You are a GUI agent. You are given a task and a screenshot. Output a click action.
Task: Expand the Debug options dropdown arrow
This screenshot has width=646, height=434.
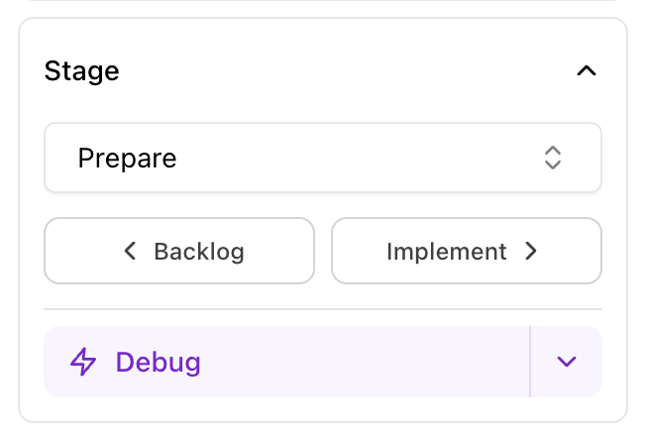[566, 362]
